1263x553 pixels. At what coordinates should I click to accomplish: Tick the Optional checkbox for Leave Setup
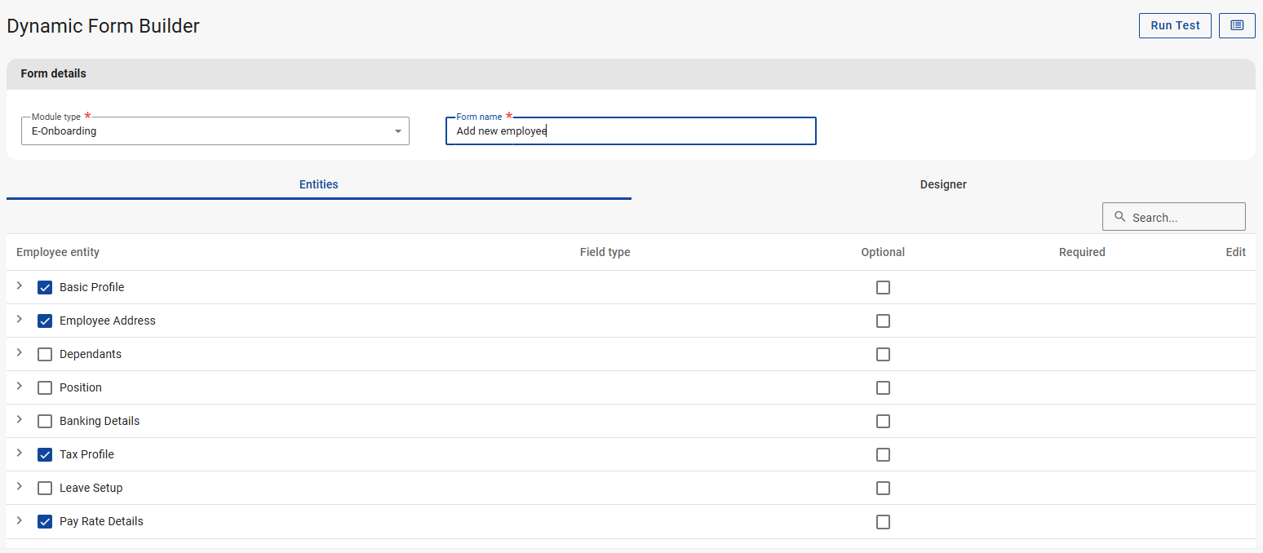(883, 489)
